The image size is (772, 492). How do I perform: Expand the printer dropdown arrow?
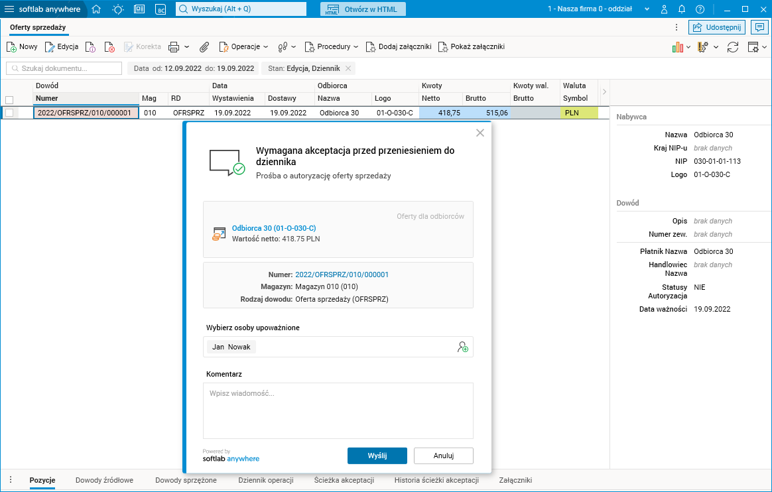pyautogui.click(x=186, y=46)
